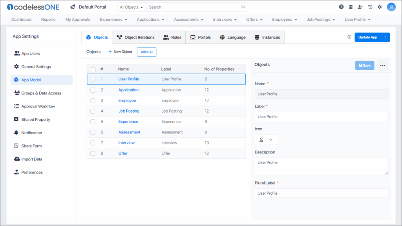
Task: Click the New Object button
Action: (120, 51)
